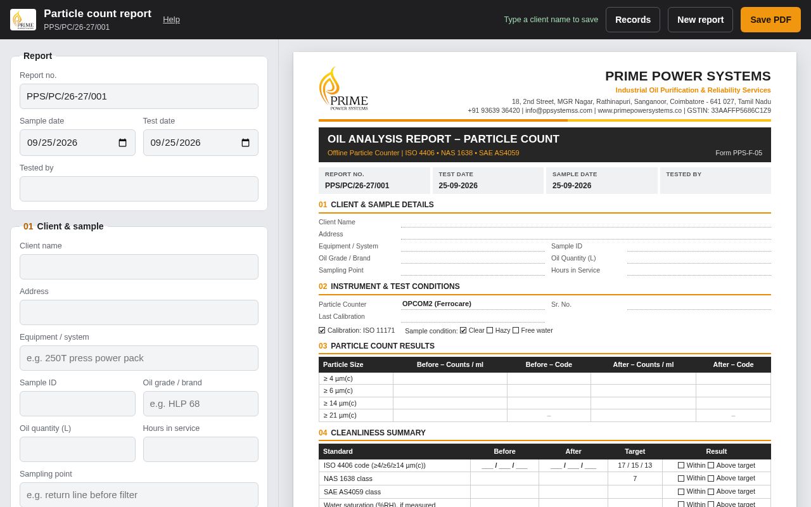
Task: Check the Free water condition box
Action: (x=516, y=330)
